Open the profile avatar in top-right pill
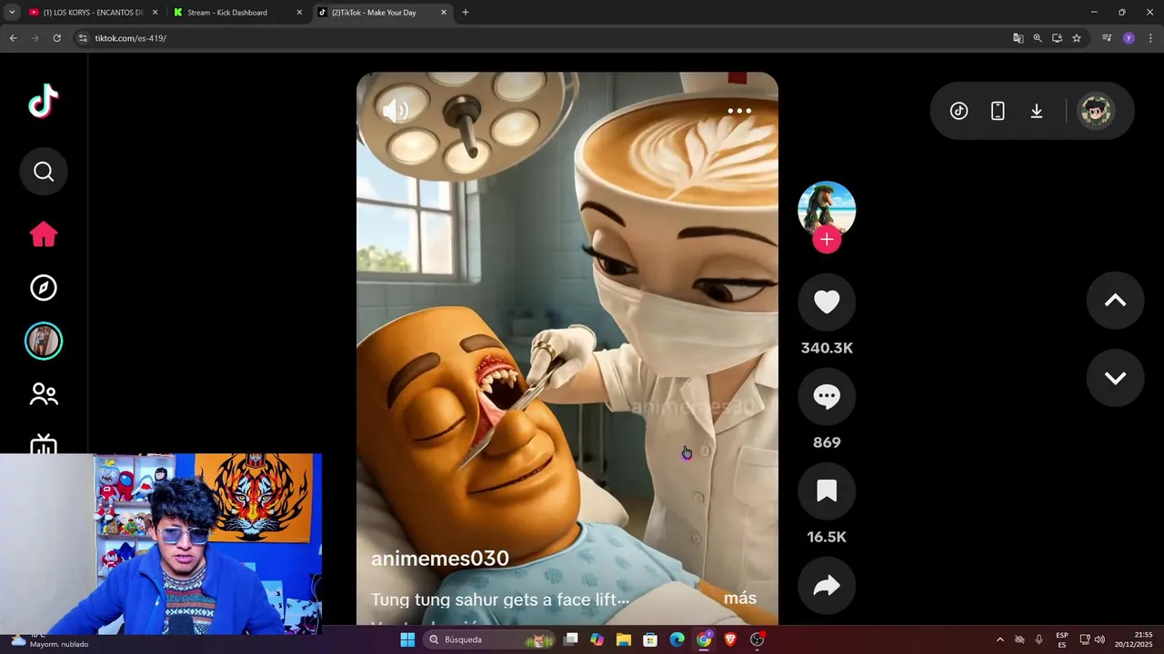This screenshot has width=1164, height=654. point(1096,111)
